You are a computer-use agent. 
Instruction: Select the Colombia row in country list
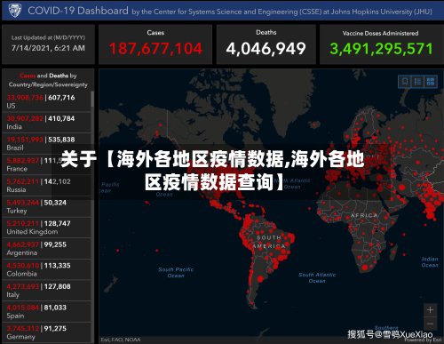[x=47, y=269]
